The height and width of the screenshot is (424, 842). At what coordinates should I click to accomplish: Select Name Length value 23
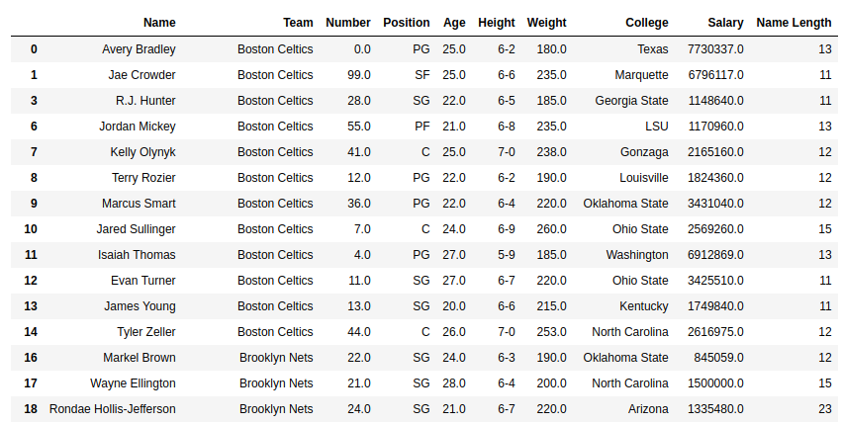825,409
